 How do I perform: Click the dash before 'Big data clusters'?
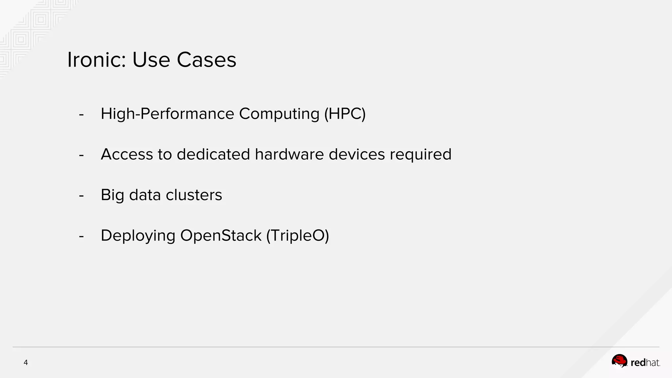click(81, 196)
